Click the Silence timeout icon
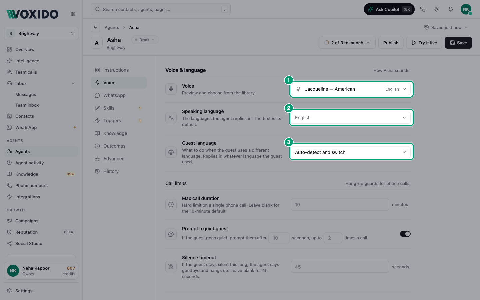The image size is (480, 300). point(171,267)
